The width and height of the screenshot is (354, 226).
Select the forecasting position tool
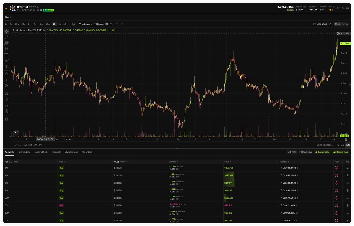click(6, 55)
